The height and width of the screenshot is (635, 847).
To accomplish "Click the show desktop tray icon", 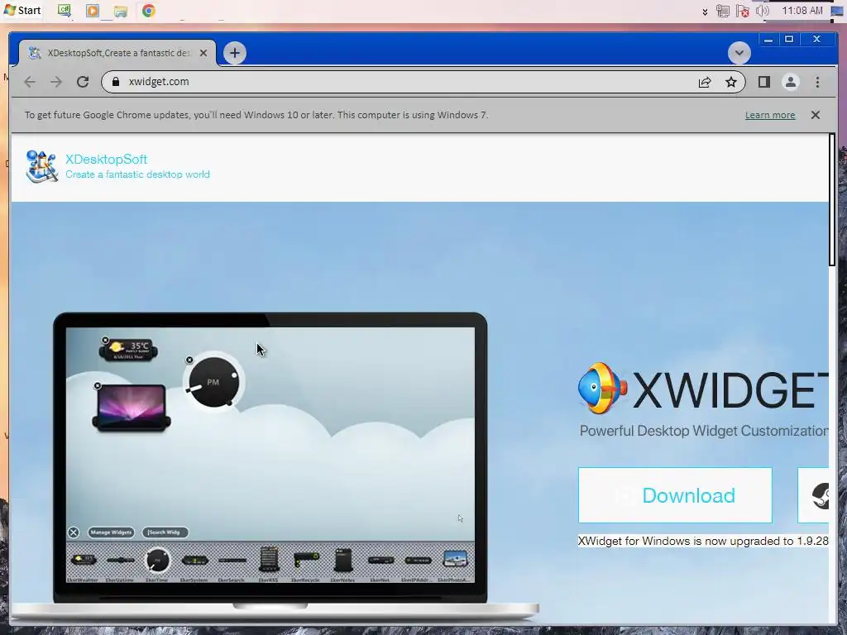I will (837, 11).
